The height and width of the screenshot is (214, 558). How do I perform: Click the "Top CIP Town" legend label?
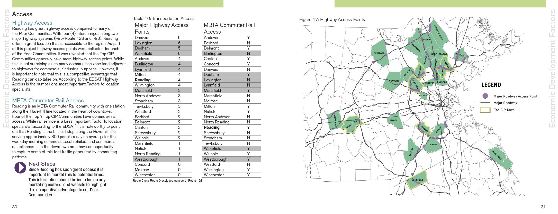point(504,110)
